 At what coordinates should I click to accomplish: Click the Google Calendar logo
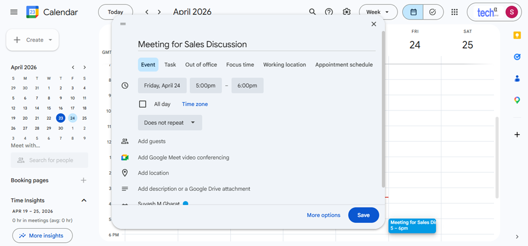pyautogui.click(x=32, y=12)
